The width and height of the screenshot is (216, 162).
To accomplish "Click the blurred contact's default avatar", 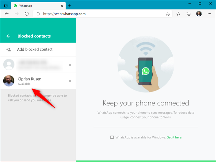I will (x=9, y=64).
